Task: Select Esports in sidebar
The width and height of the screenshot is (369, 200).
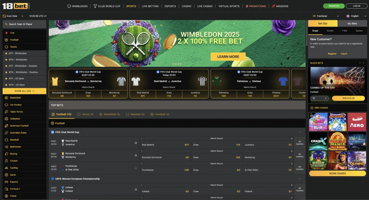Action: coord(24,182)
